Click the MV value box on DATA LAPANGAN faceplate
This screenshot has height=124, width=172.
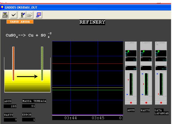click(161, 68)
